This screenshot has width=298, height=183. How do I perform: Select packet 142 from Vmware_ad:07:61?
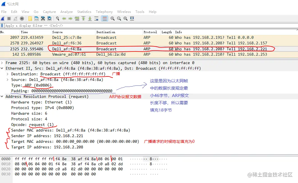coord(149,55)
